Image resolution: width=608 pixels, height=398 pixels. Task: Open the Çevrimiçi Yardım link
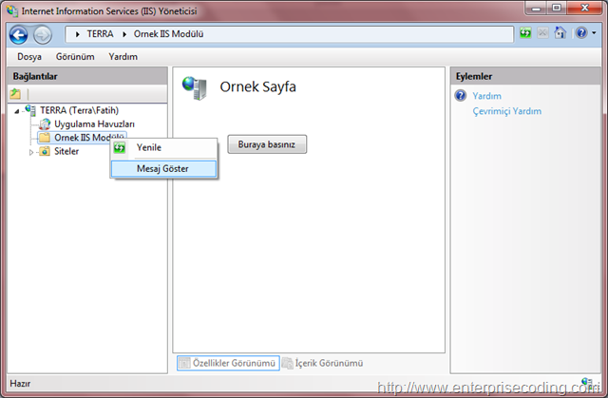point(506,111)
